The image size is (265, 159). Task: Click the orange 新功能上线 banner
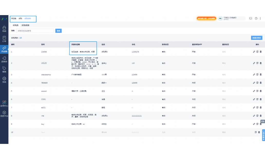pyautogui.click(x=206, y=18)
